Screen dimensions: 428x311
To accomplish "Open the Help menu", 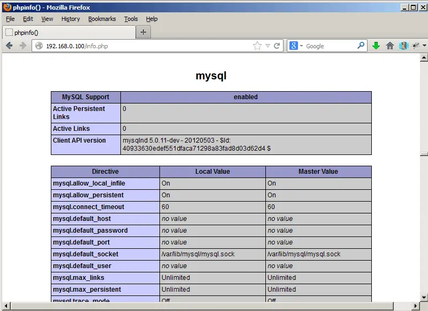I will pyautogui.click(x=152, y=19).
